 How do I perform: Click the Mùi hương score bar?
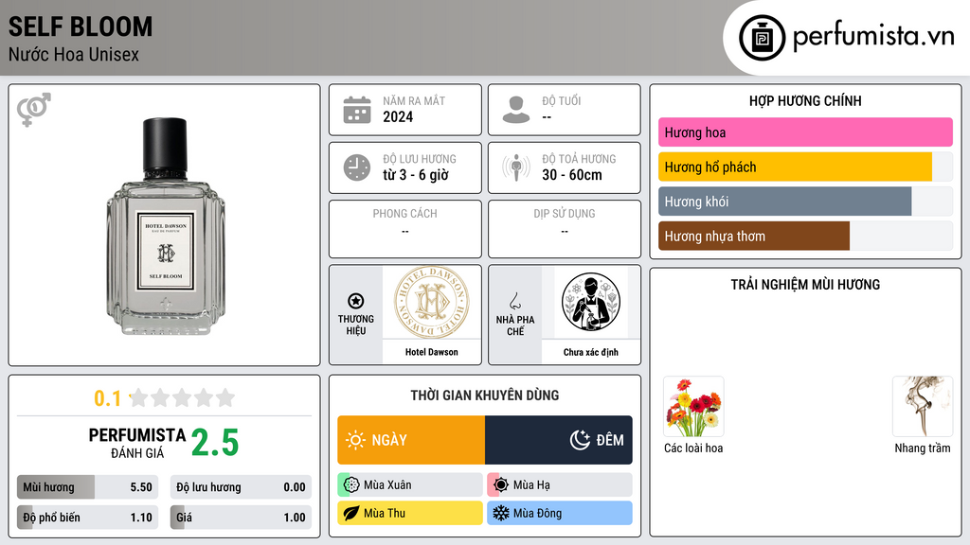[x=87, y=487]
